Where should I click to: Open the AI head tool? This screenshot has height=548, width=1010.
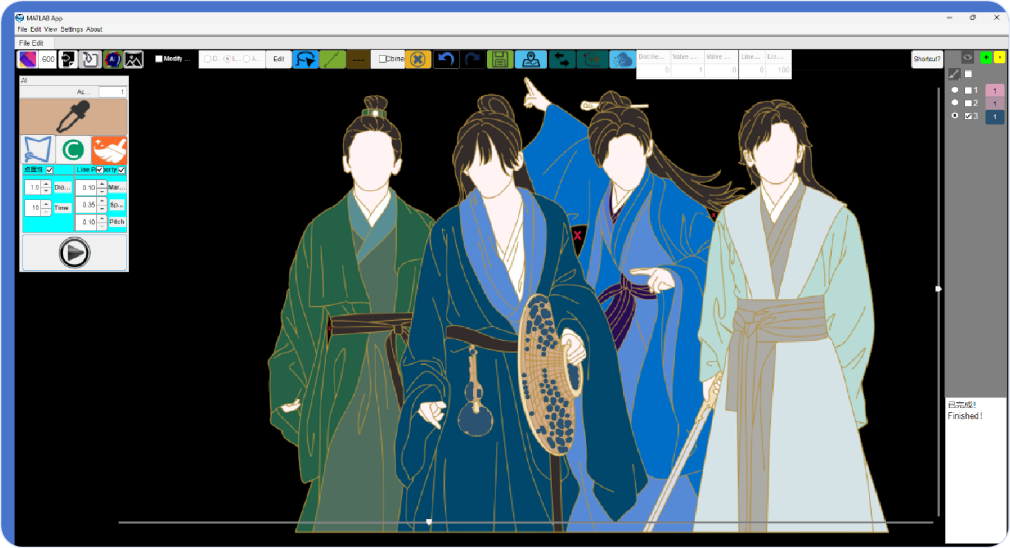point(113,60)
